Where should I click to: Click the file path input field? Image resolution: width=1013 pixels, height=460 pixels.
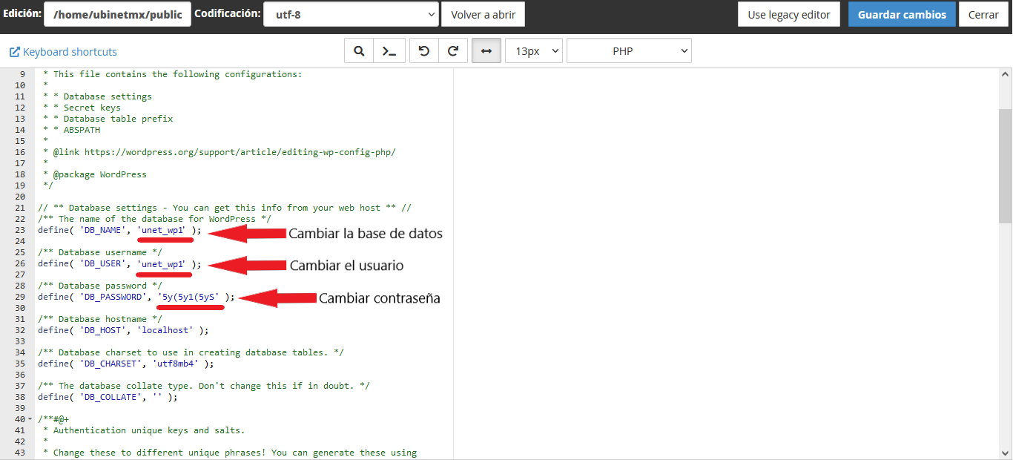coord(117,14)
